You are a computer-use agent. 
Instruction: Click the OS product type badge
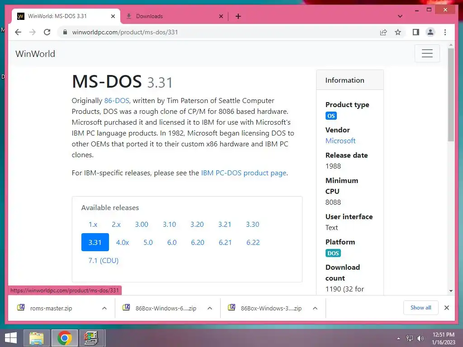click(331, 116)
